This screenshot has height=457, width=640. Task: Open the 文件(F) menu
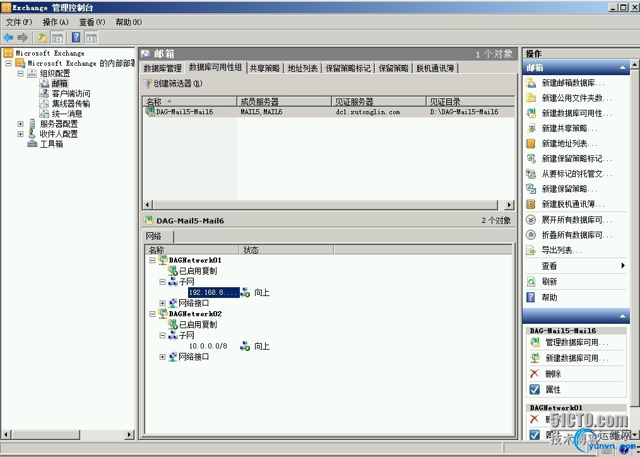pos(19,22)
